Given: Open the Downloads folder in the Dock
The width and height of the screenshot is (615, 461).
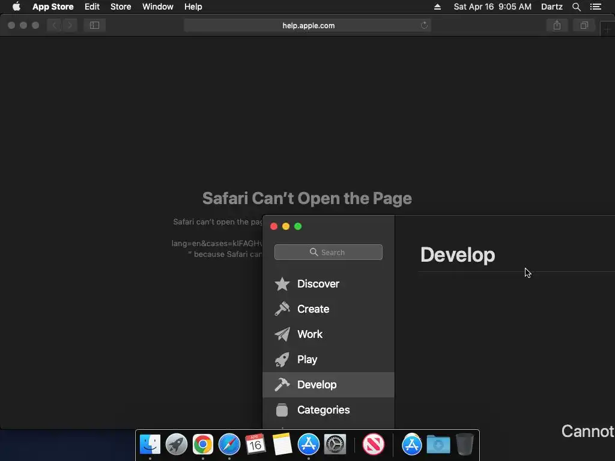Looking at the screenshot, I should coord(438,444).
